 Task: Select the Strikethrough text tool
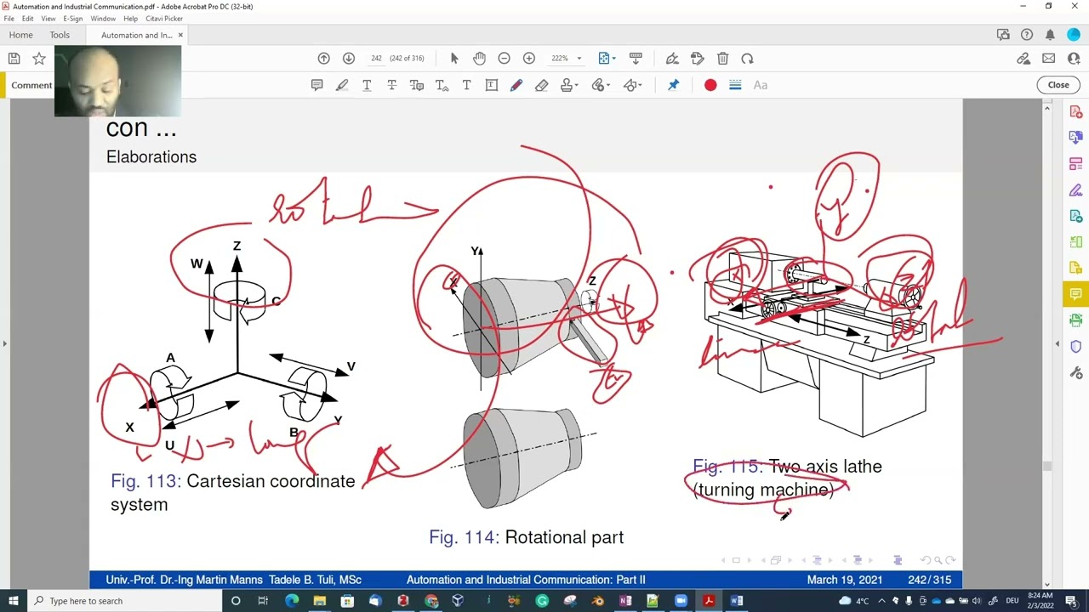click(391, 85)
